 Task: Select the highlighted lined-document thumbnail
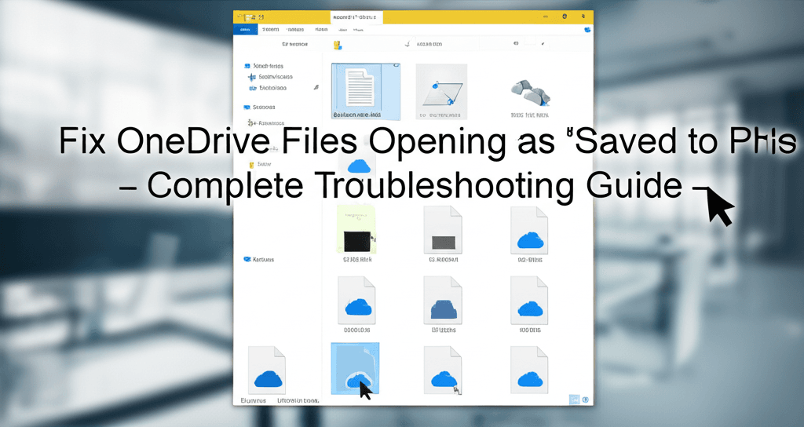[366, 91]
